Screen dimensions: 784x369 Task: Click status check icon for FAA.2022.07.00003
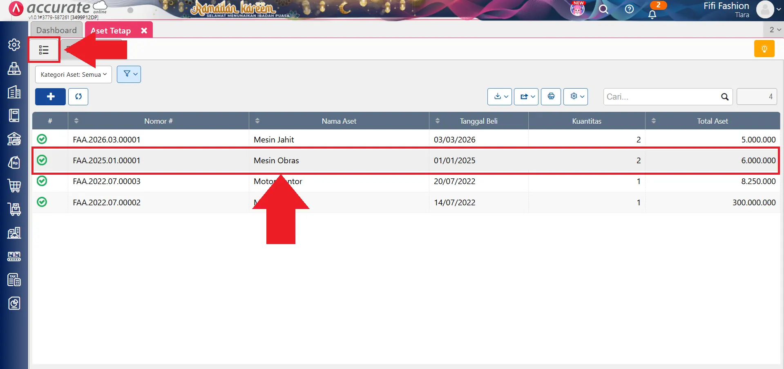42,181
